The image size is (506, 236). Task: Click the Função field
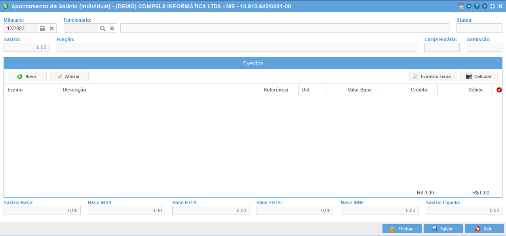[x=237, y=48]
